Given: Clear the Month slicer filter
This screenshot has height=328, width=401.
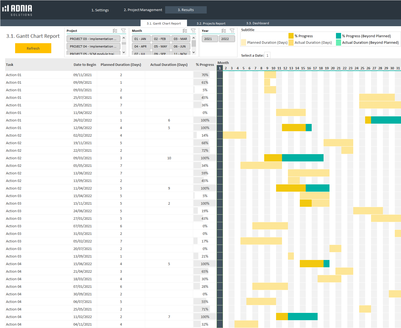Looking at the screenshot, I should [193, 31].
